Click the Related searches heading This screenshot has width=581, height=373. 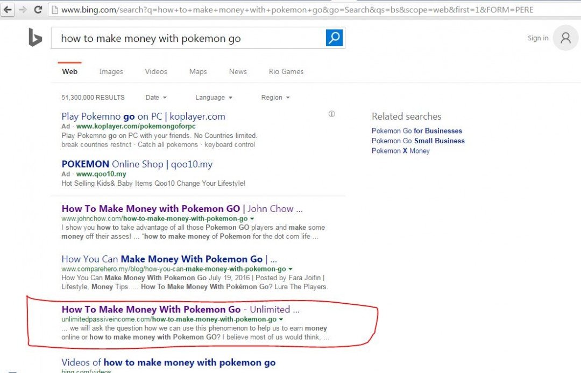point(407,116)
